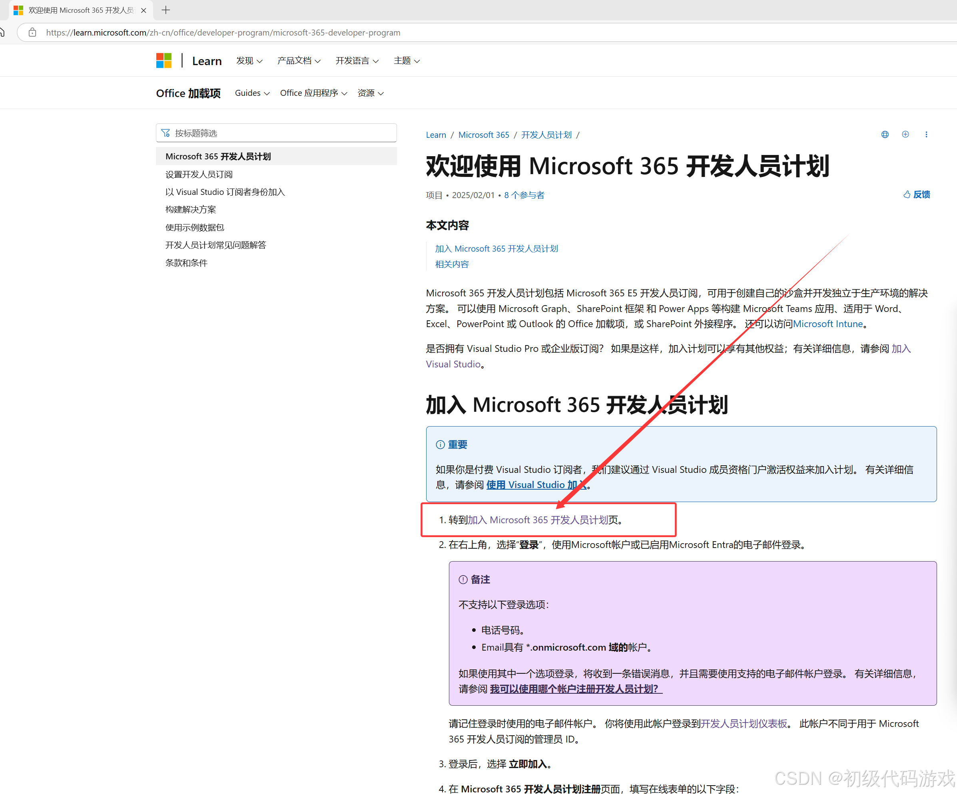This screenshot has height=794, width=957.
Task: Expand the 产品文档 dropdown menu
Action: click(299, 61)
